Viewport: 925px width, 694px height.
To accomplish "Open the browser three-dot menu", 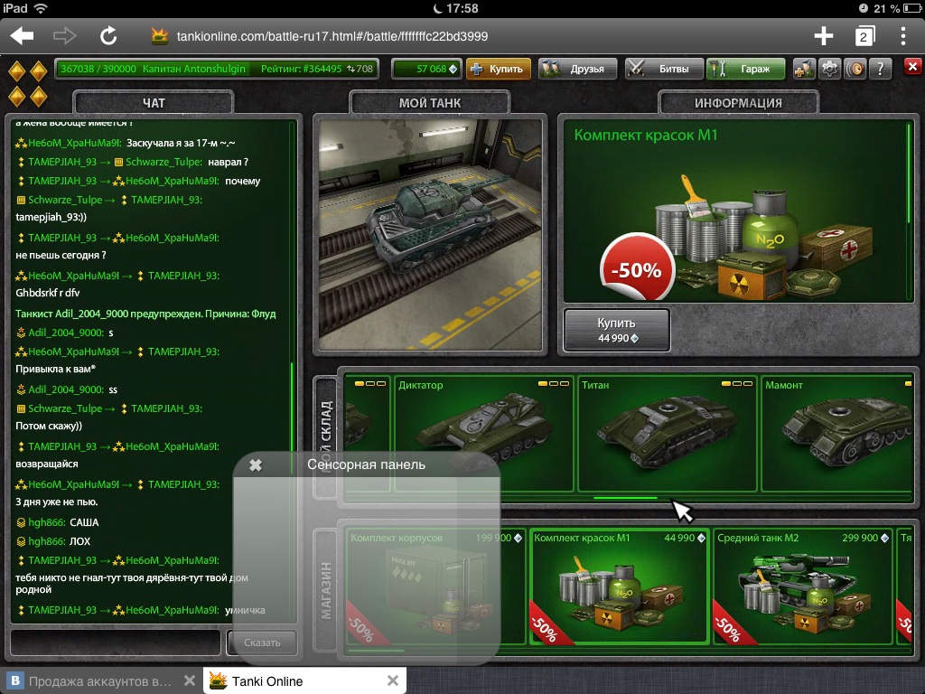I will [903, 36].
